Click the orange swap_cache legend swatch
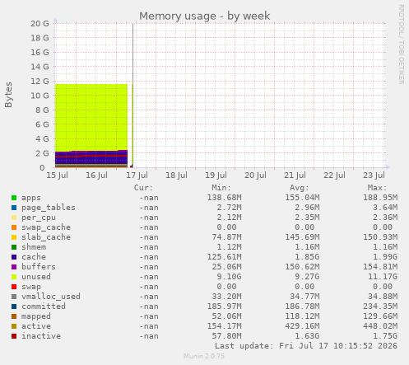This screenshot has width=409, height=365. [14, 227]
